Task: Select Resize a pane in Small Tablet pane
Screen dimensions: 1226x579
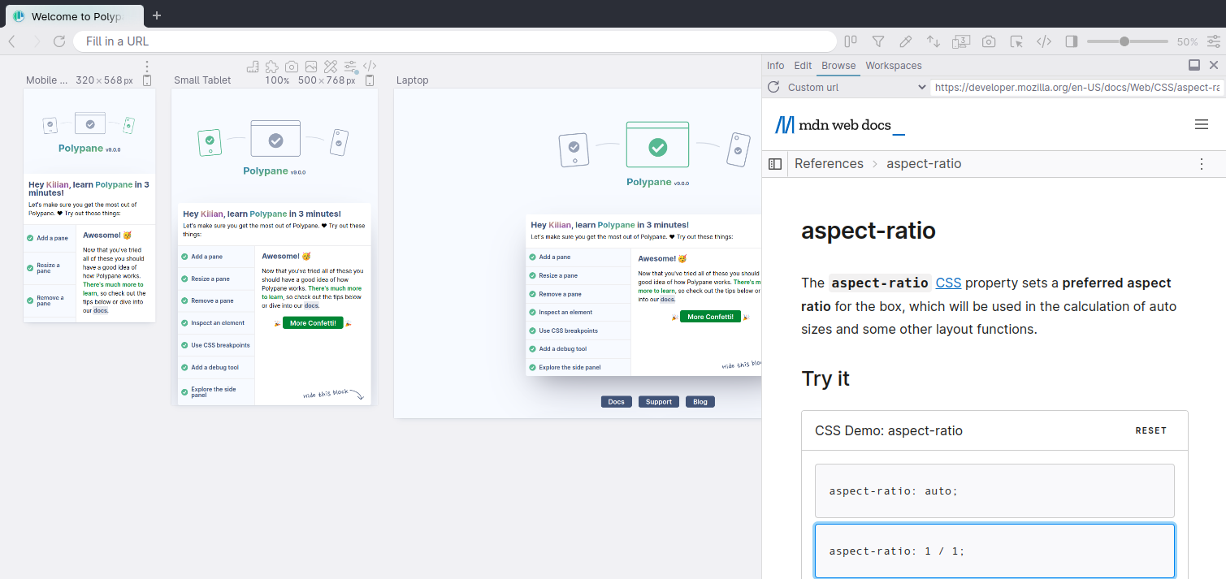Action: pos(216,279)
